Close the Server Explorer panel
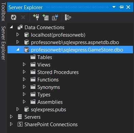 [128, 7]
